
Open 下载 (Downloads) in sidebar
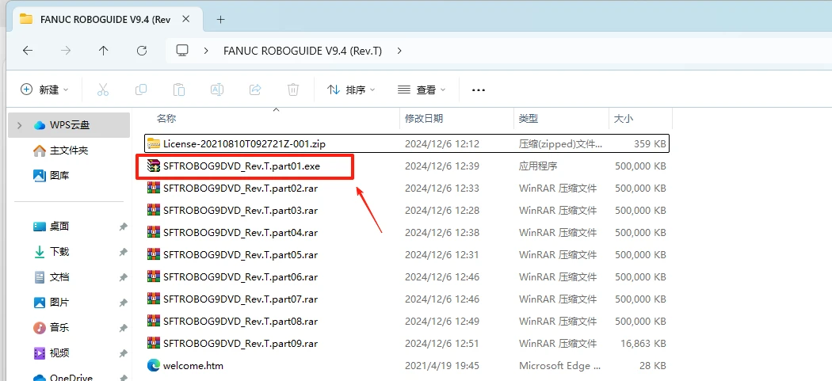coord(59,252)
